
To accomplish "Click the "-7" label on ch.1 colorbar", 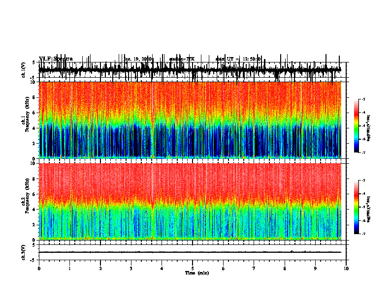I will coord(363,152).
